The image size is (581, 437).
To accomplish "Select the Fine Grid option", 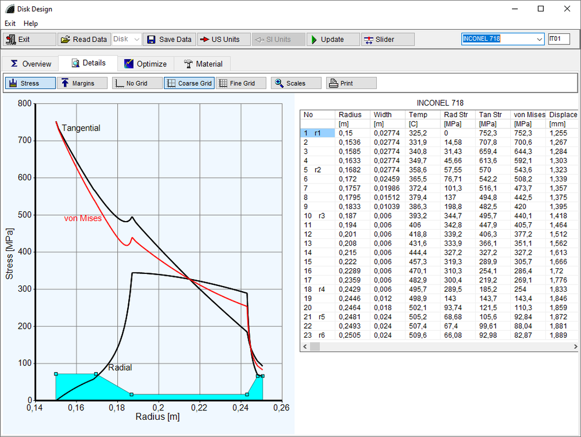I will pos(241,83).
